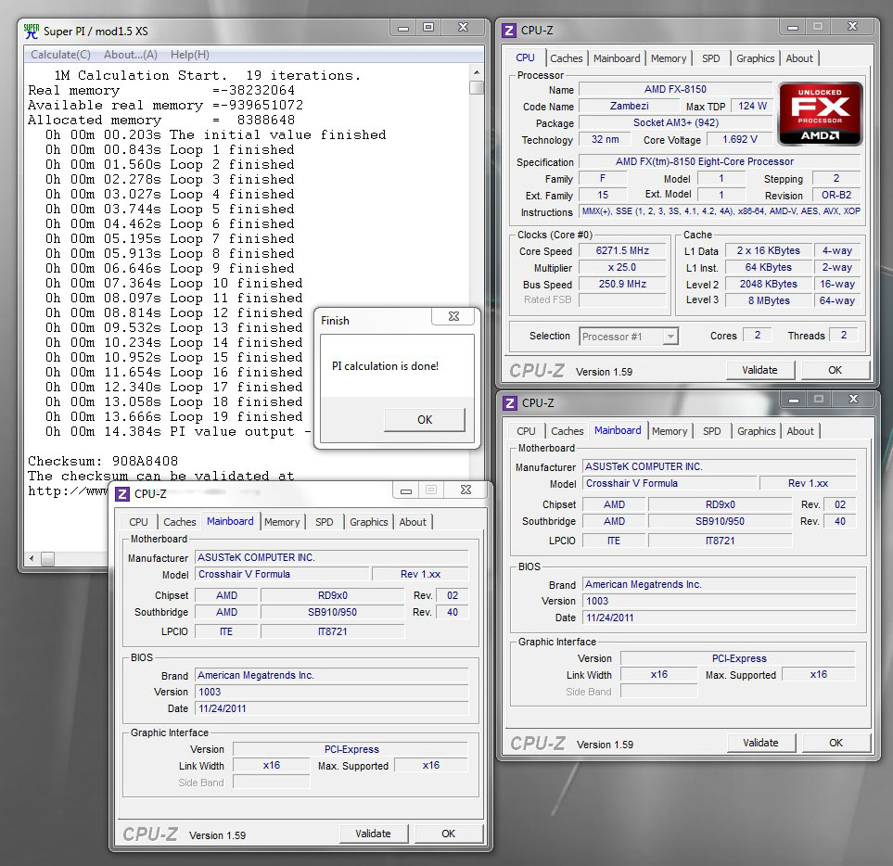Open the Graphics tab in the CPU window
This screenshot has height=866, width=893.
[x=755, y=58]
